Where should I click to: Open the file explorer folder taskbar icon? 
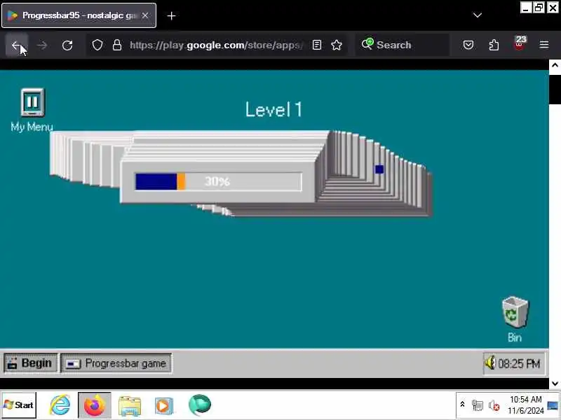pyautogui.click(x=130, y=406)
